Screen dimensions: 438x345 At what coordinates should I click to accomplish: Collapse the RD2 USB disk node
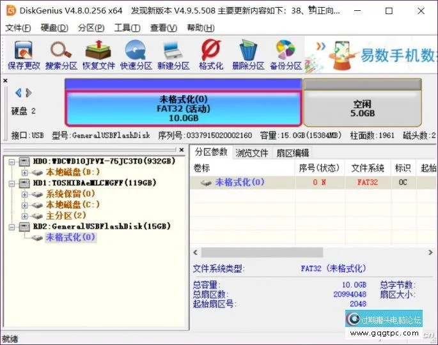(12, 227)
